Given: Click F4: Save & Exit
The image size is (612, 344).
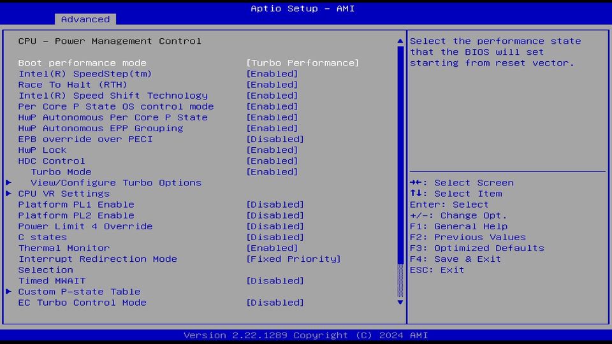Looking at the screenshot, I should click(455, 259).
